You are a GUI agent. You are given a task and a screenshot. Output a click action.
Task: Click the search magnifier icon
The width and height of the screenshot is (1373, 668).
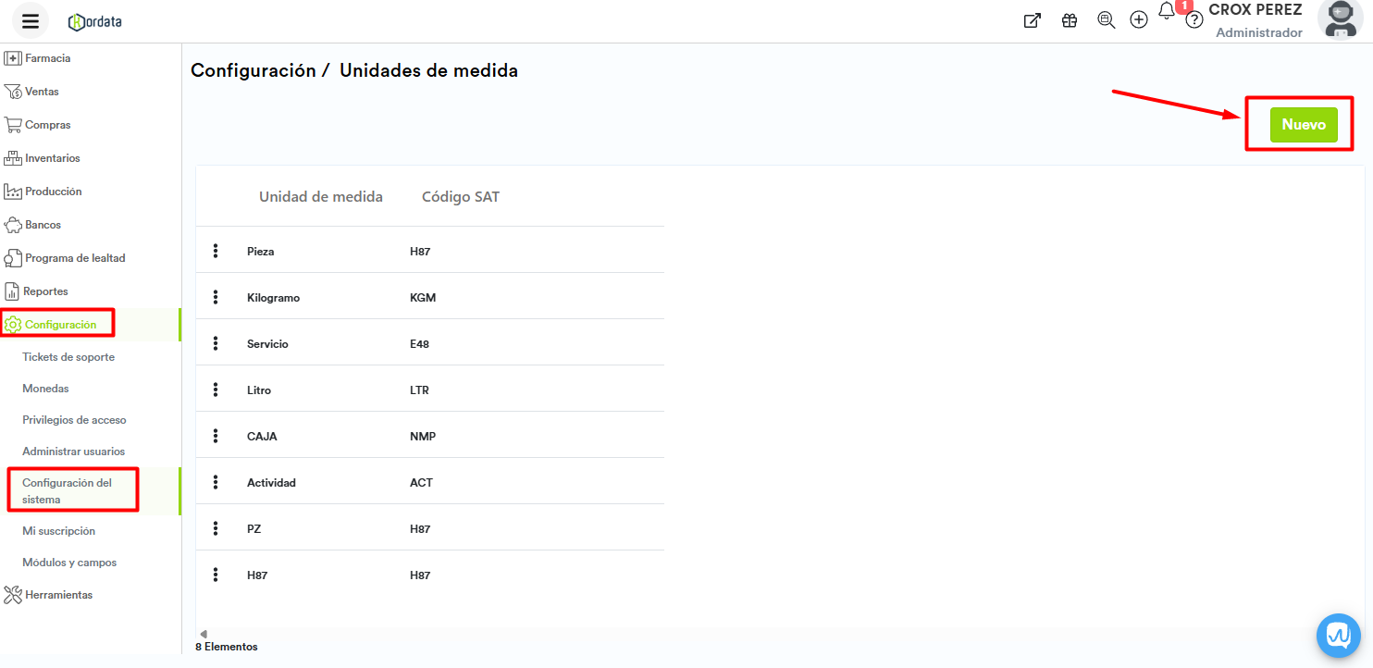1106,20
